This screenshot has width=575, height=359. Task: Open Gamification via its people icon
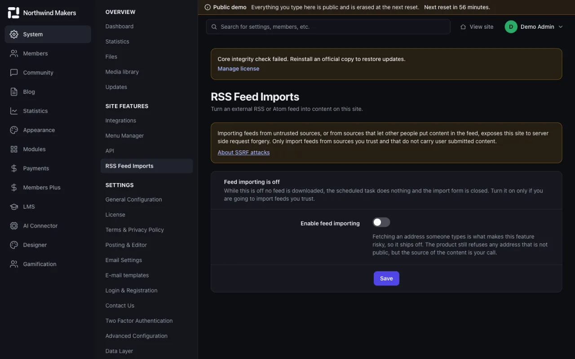coord(14,264)
